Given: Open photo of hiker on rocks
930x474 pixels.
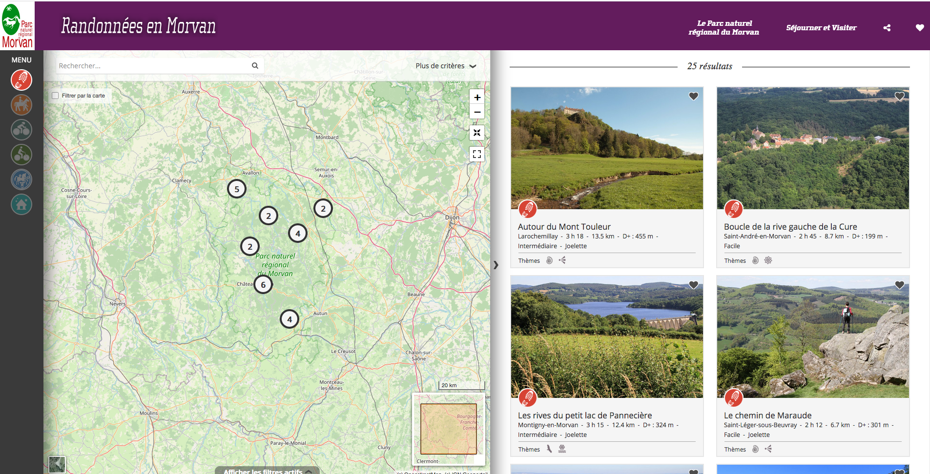Looking at the screenshot, I should pyautogui.click(x=813, y=337).
